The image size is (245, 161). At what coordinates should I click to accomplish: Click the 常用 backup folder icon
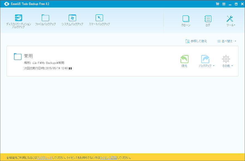click(18, 57)
